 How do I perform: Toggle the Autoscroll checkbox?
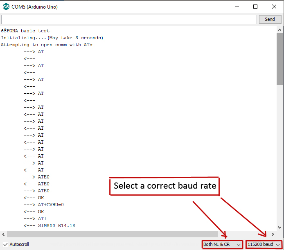pos(5,244)
